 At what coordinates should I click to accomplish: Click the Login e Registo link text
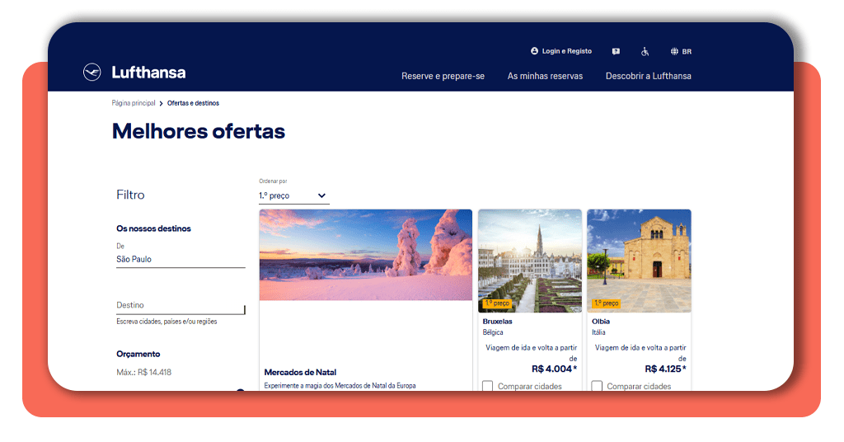pyautogui.click(x=567, y=51)
